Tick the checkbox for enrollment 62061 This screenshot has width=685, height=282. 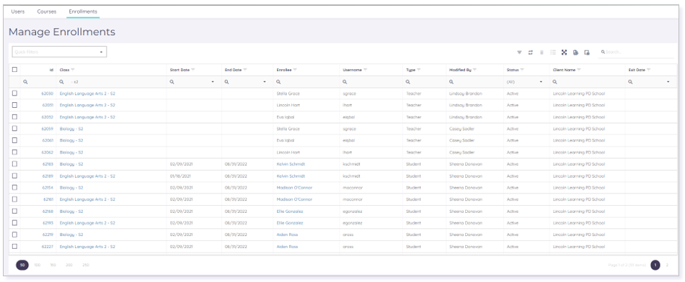15,140
